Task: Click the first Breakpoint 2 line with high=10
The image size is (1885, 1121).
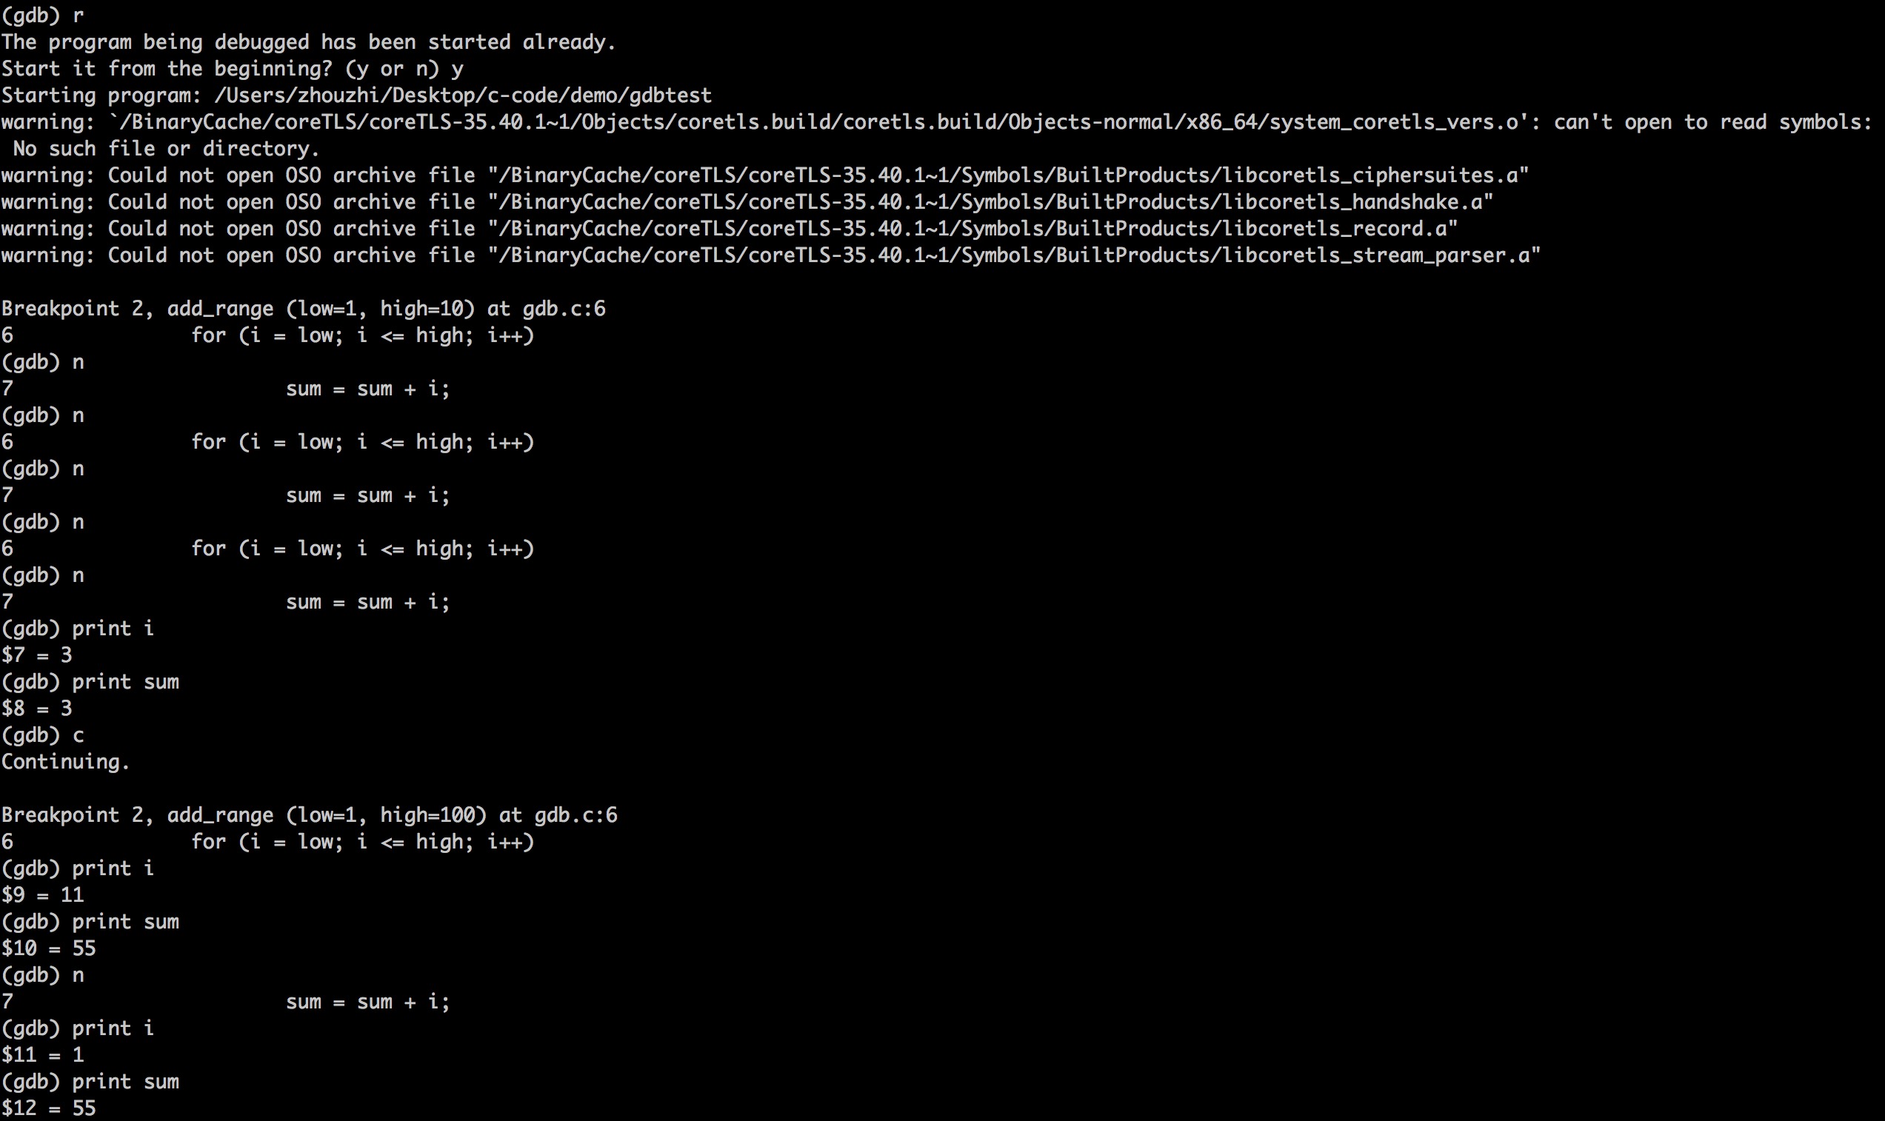Action: tap(304, 309)
